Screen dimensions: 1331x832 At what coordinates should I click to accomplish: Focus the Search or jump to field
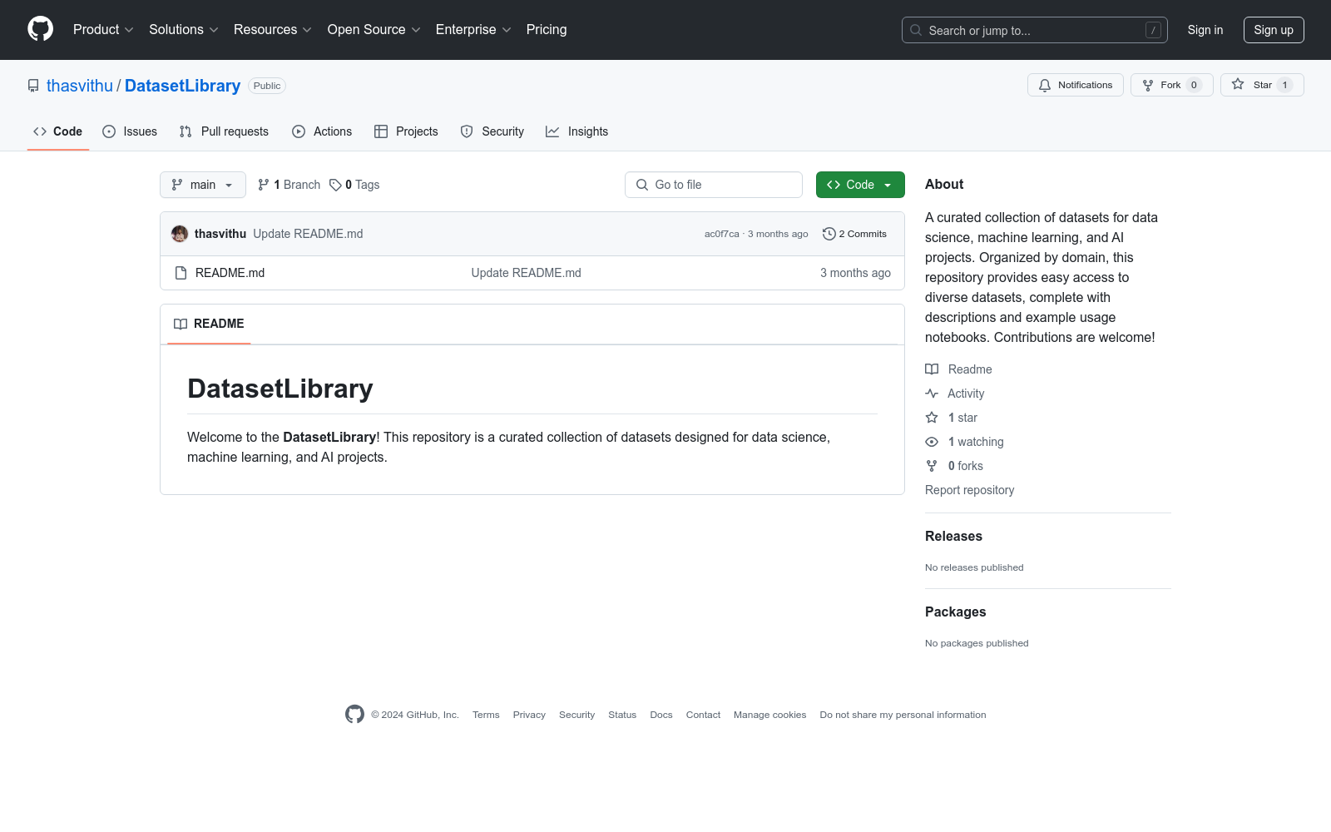pos(1035,30)
